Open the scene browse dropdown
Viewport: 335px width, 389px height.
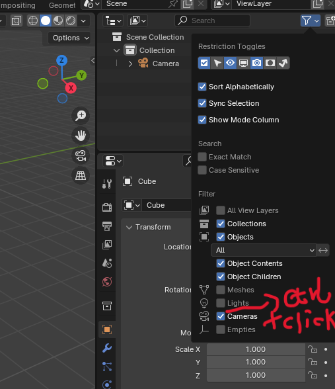coord(91,4)
